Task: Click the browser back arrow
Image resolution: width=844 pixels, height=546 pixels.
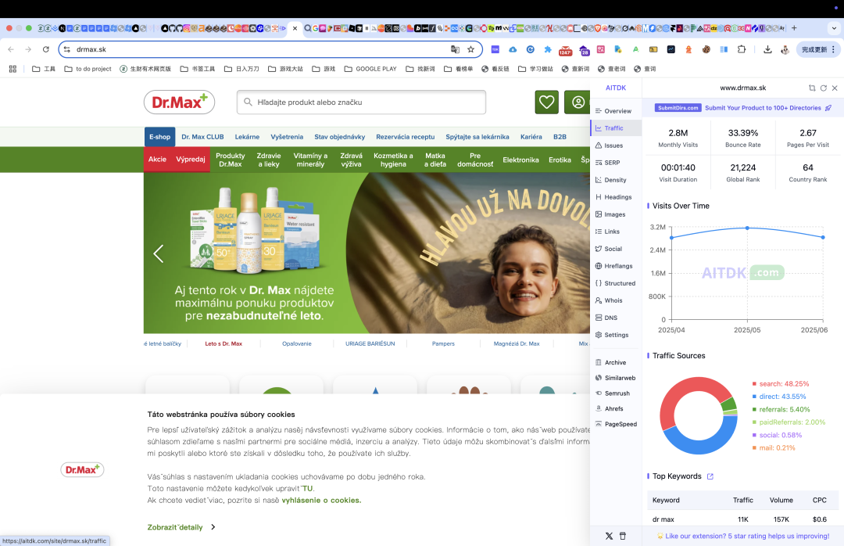Action: tap(11, 49)
